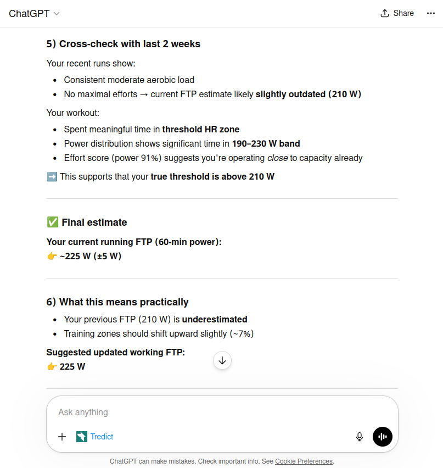Click the Share conversation button
Screen dimensions: 443x468
click(397, 13)
